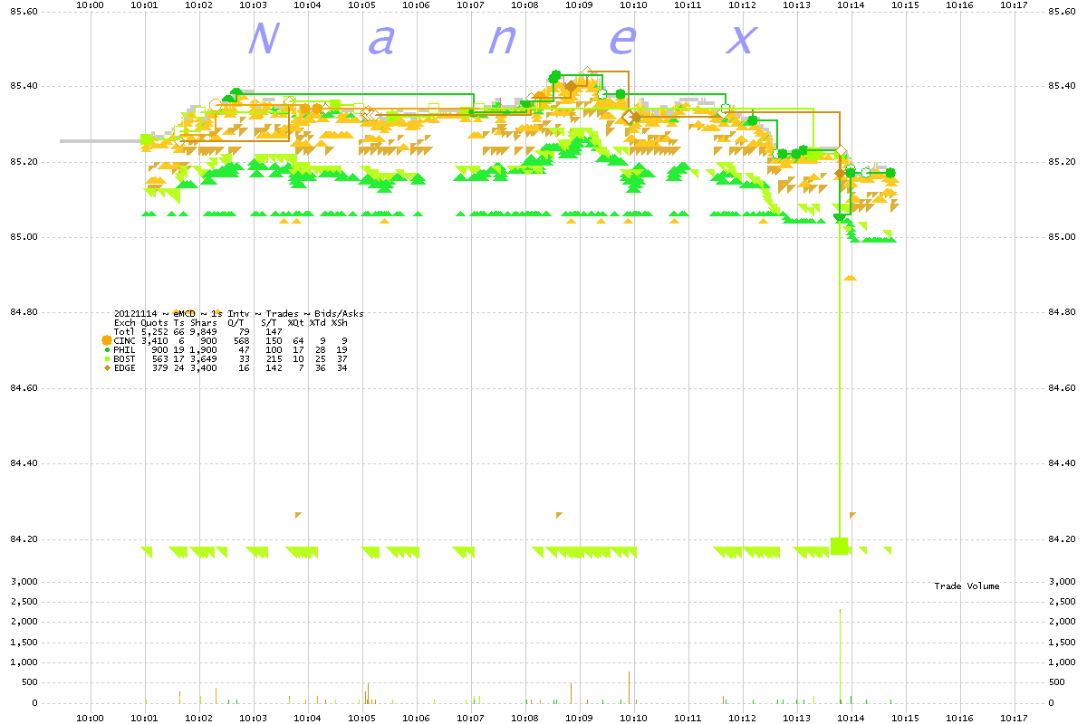Screen dimensions: 1087x724
Task: Click the 85.40 price label on right axis
Action: (x=1062, y=87)
